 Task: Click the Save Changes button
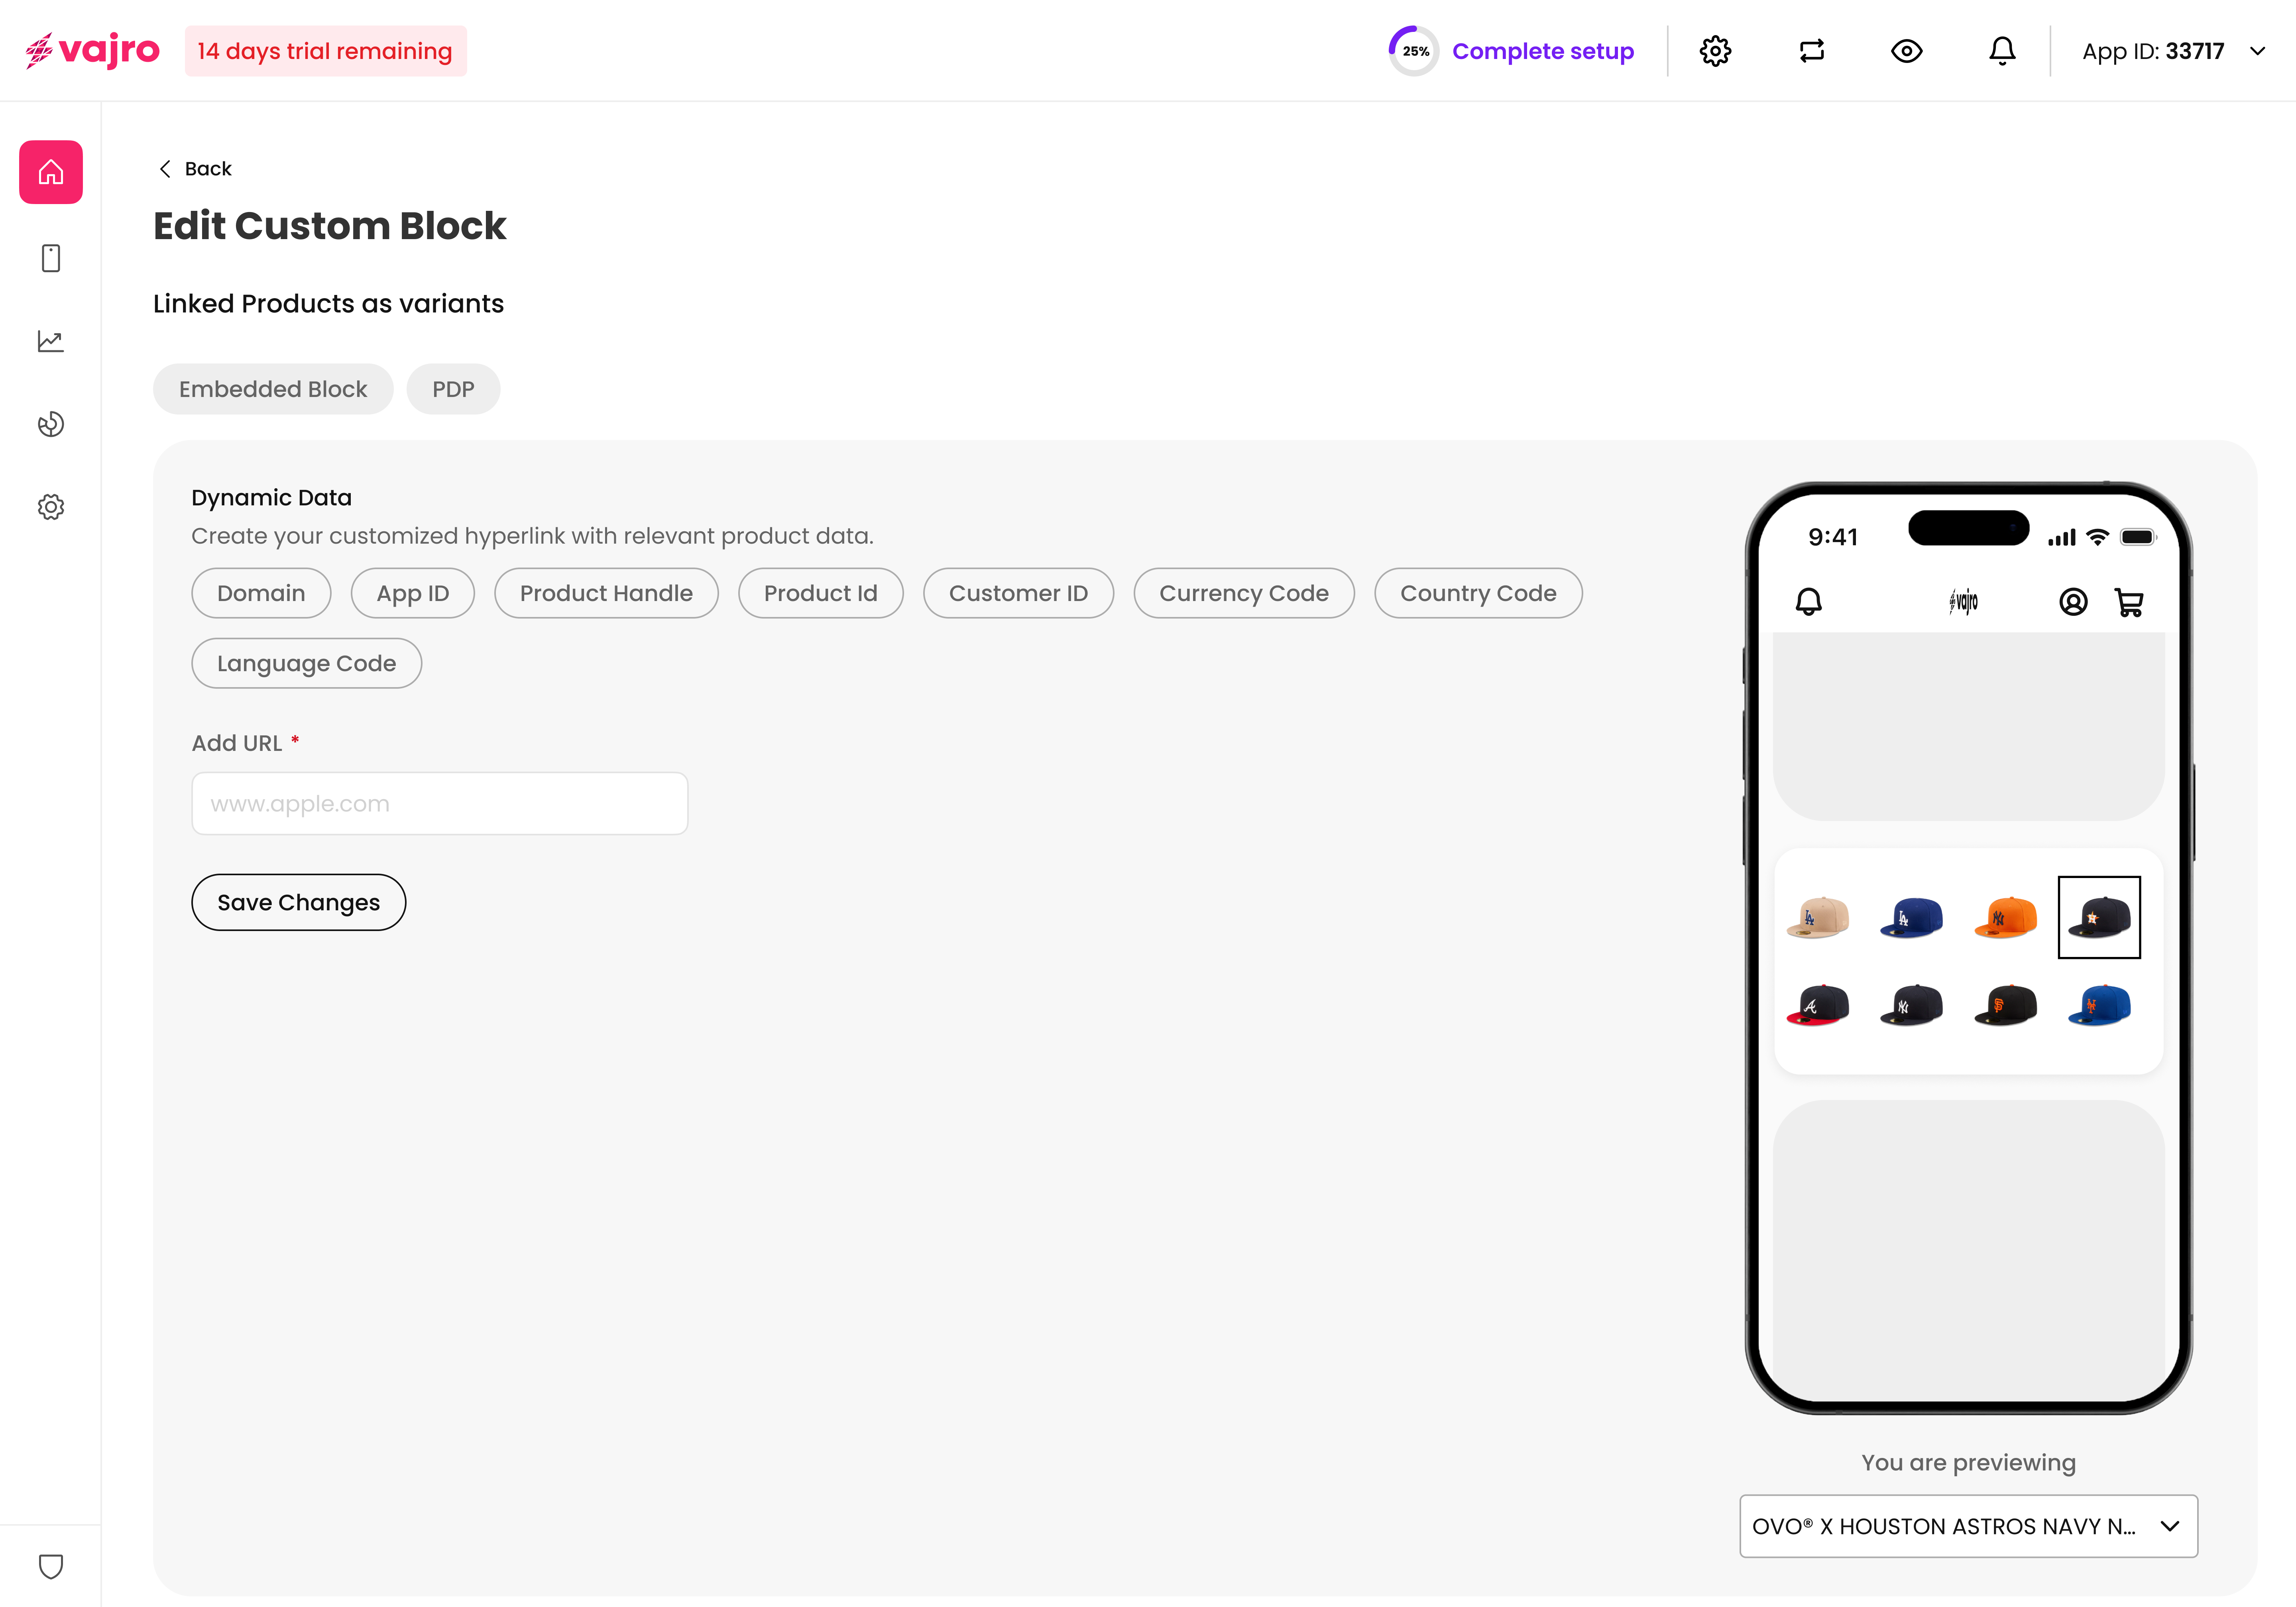(298, 902)
